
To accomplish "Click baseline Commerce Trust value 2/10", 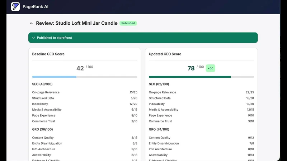I will coord(134,121).
